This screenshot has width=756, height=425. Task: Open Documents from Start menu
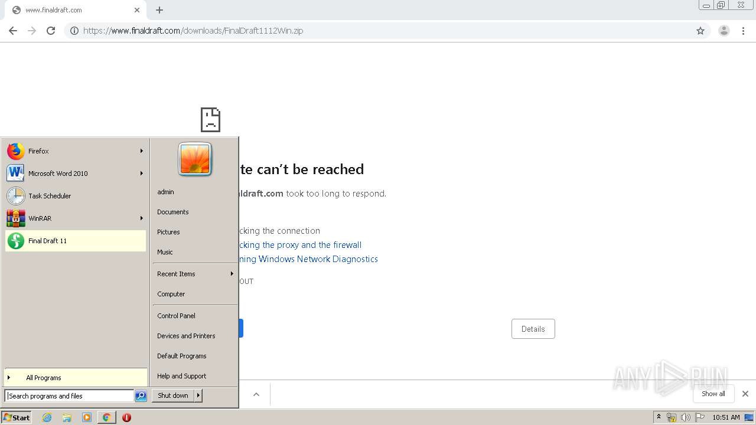[x=173, y=212]
